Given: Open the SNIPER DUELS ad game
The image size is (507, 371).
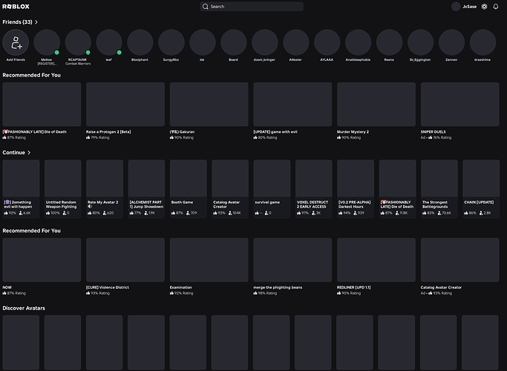Looking at the screenshot, I should pyautogui.click(x=459, y=111).
